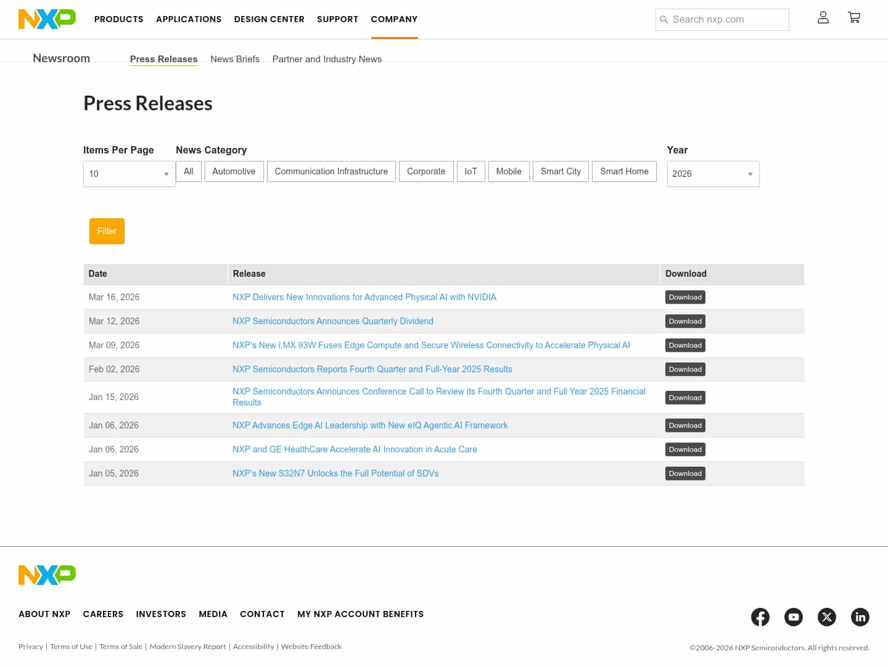Open the account/profile icon
The height and width of the screenshot is (667, 888).
tap(823, 18)
